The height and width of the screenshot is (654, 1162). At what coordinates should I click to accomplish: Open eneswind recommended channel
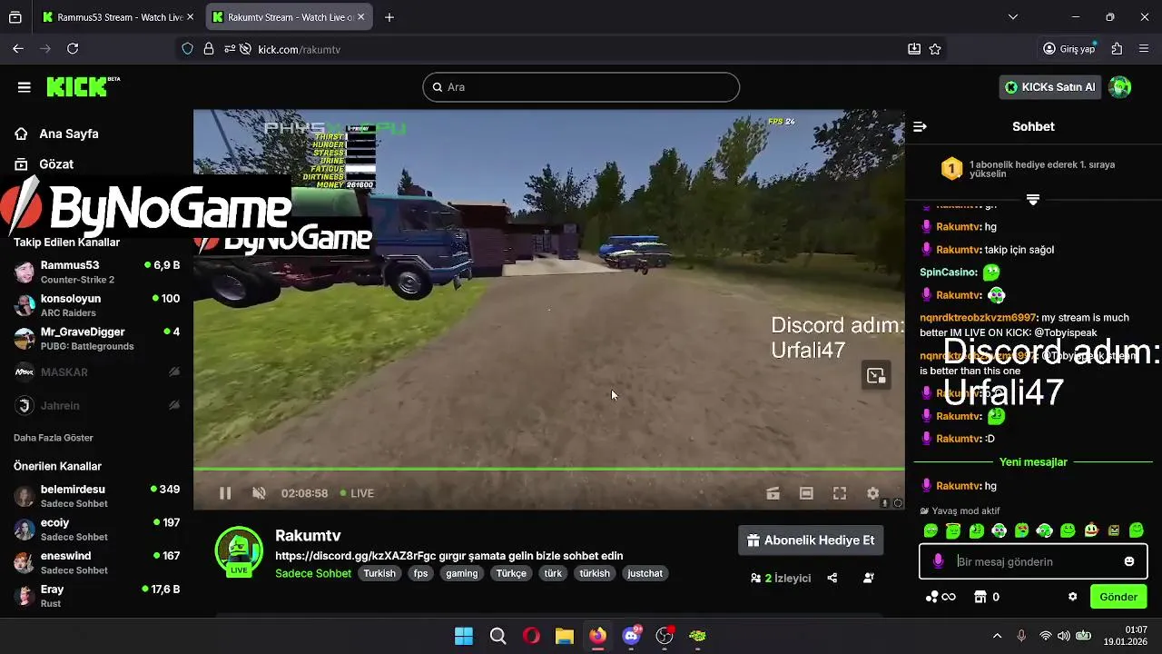96,562
